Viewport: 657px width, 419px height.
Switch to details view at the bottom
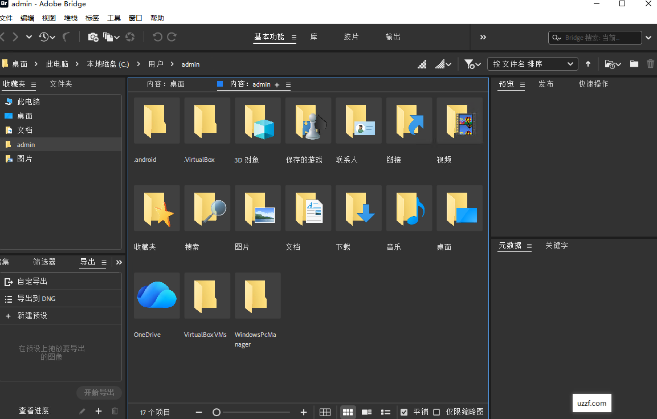click(366, 412)
